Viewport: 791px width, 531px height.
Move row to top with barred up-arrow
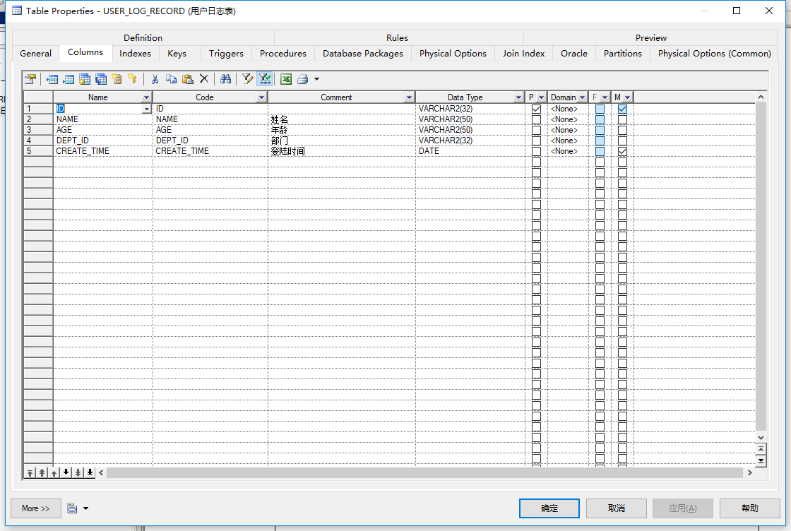(30, 472)
